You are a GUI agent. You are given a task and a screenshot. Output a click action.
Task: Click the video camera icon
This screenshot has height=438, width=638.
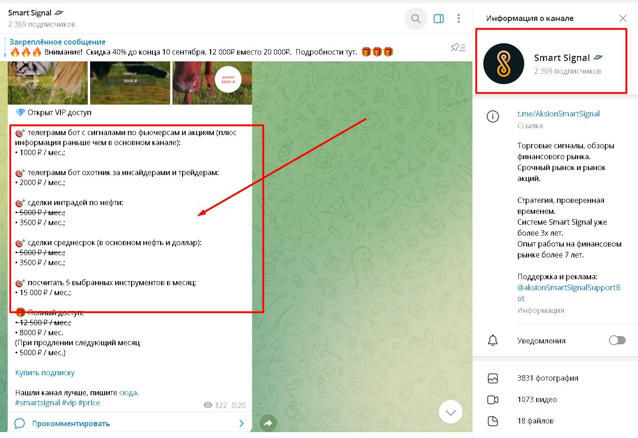coord(493,399)
